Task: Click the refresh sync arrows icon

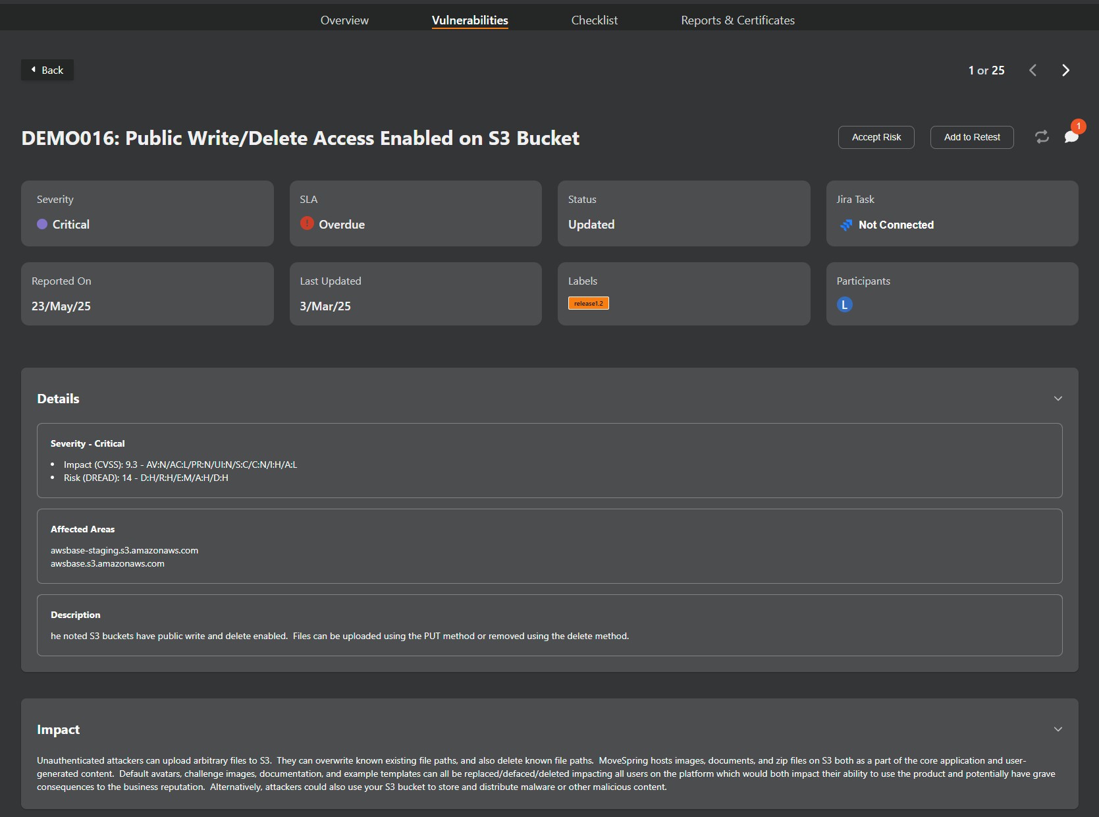Action: [x=1042, y=137]
